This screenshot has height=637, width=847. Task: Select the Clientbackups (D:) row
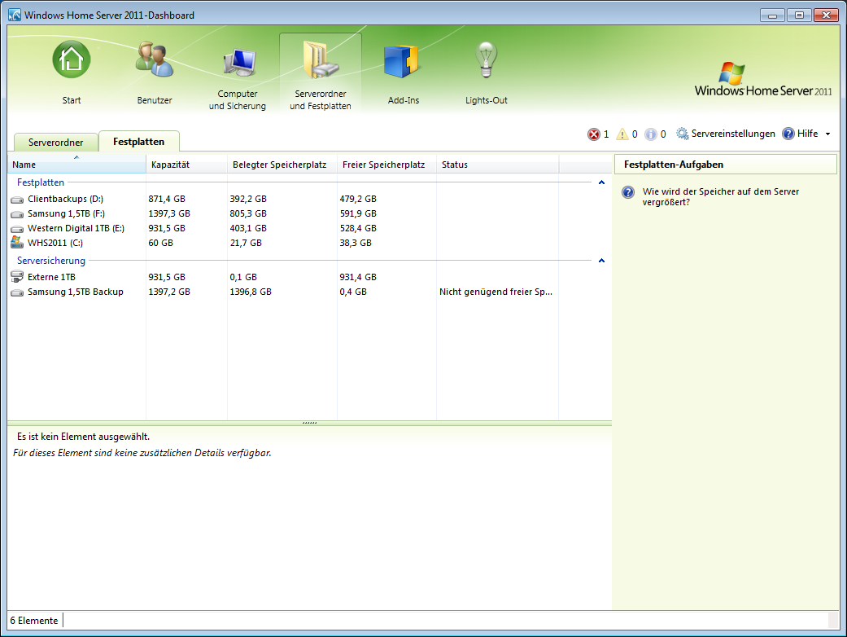point(309,199)
